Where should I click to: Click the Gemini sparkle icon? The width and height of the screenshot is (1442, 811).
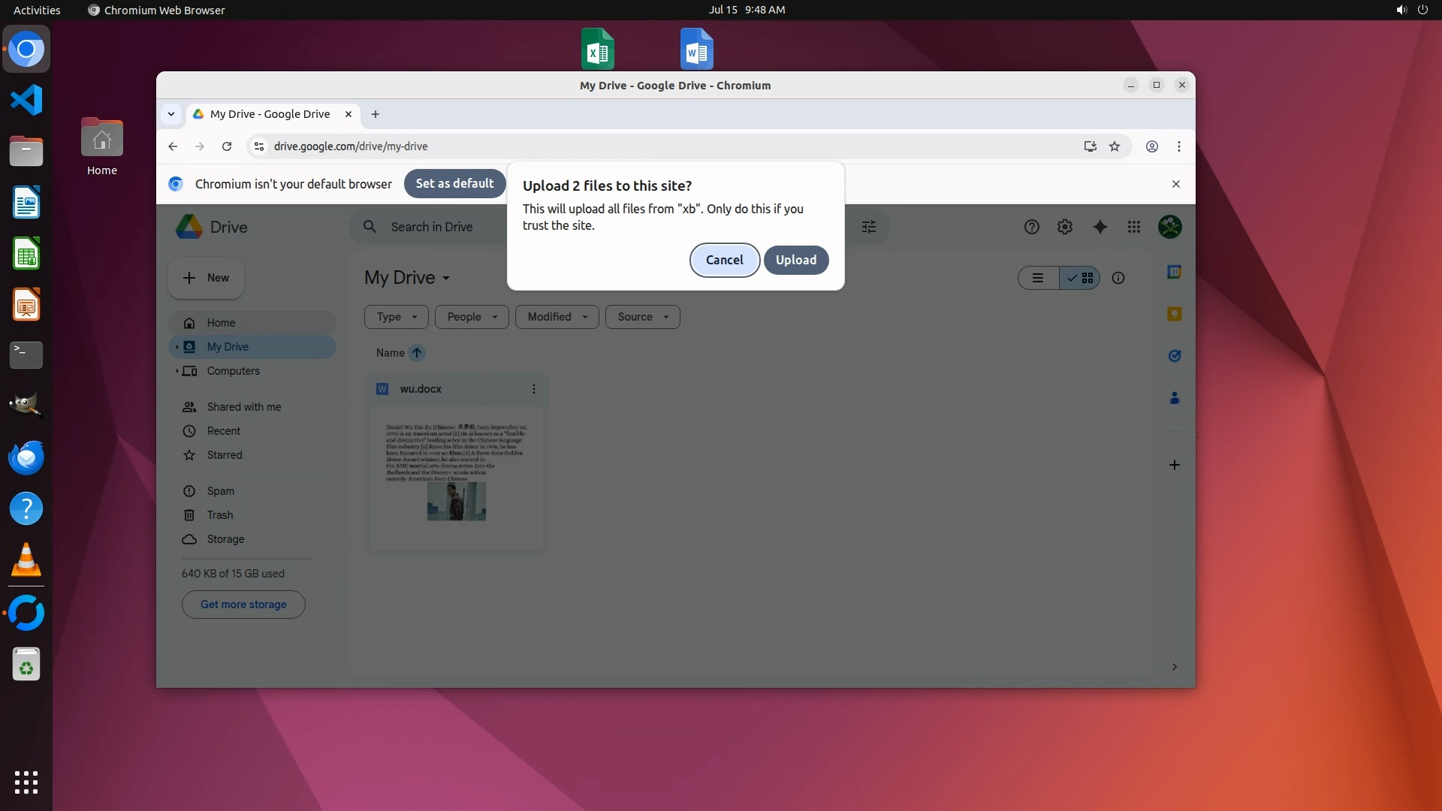pyautogui.click(x=1100, y=227)
